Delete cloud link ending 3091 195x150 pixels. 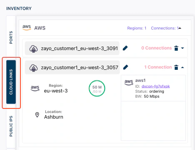tap(176, 48)
